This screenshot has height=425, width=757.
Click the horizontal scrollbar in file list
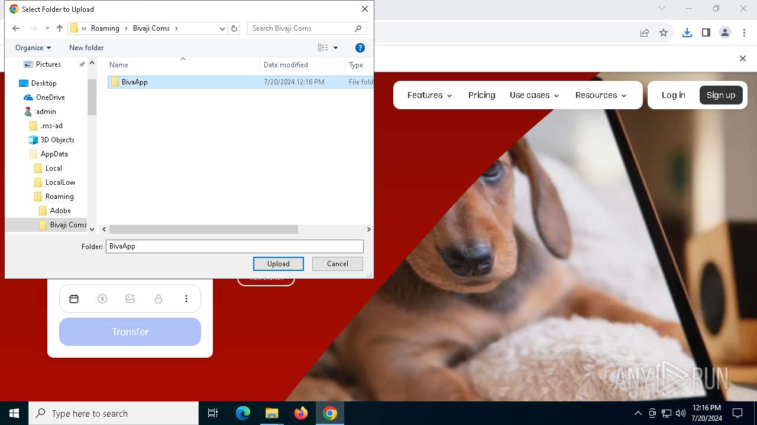(203, 229)
